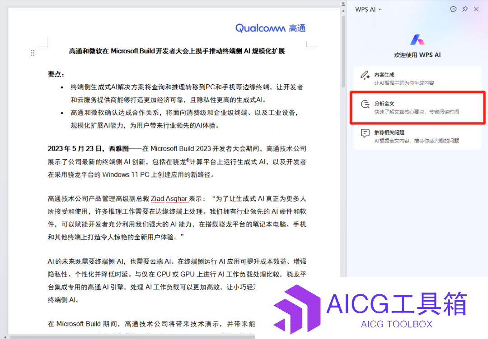Click the 欢迎使用 WPS AI welcome heading
The image size is (488, 339).
click(x=418, y=55)
